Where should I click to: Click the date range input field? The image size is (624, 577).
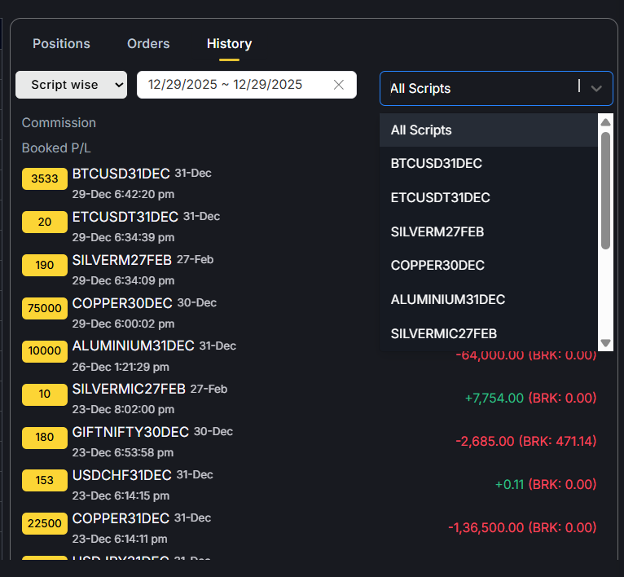(232, 85)
